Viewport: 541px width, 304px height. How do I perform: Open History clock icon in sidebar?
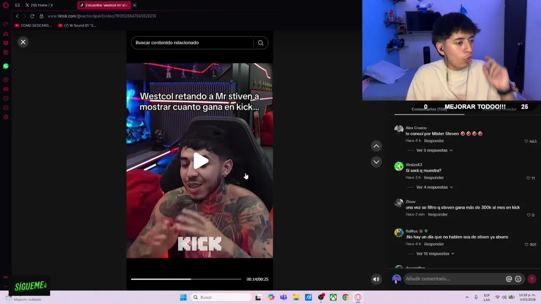[6, 98]
